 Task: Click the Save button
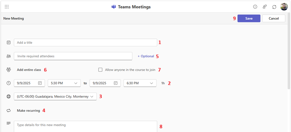[249, 19]
